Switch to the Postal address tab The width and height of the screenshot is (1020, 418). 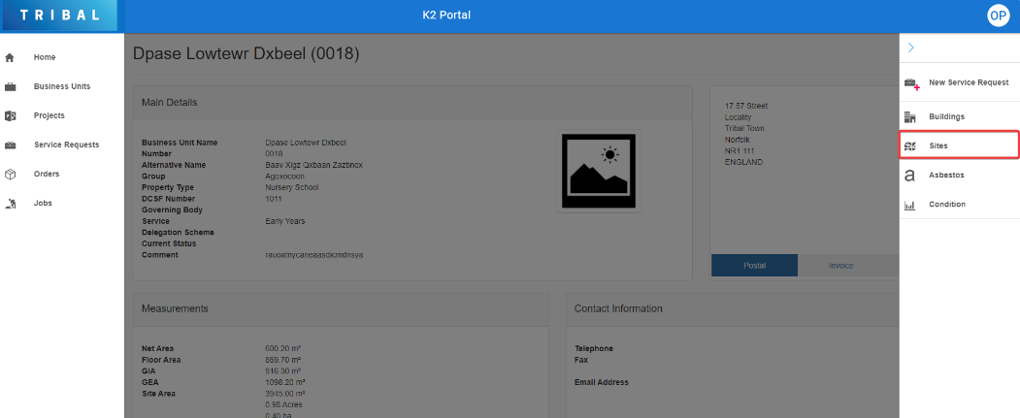tap(754, 266)
